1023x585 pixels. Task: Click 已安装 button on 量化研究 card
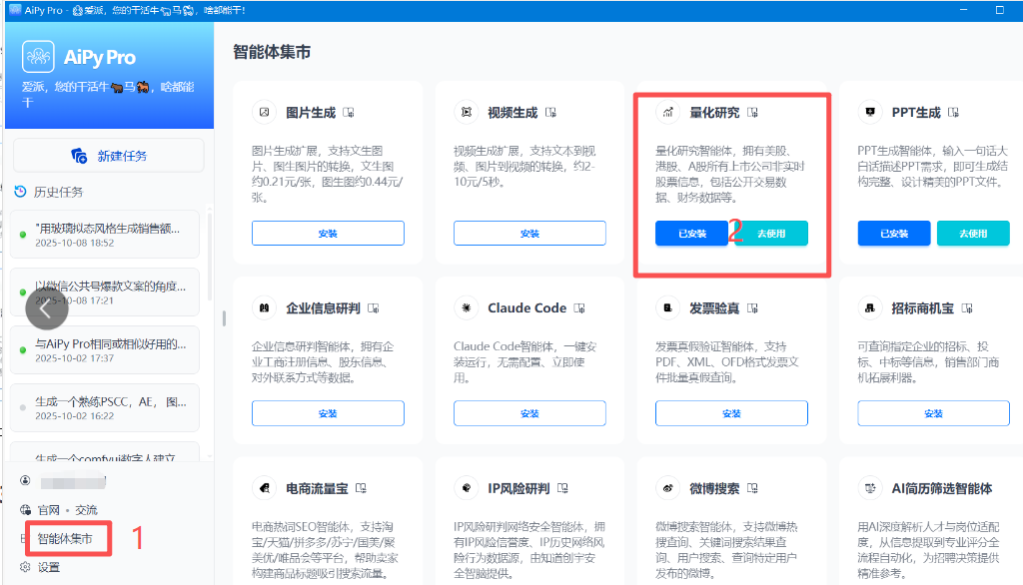click(691, 234)
